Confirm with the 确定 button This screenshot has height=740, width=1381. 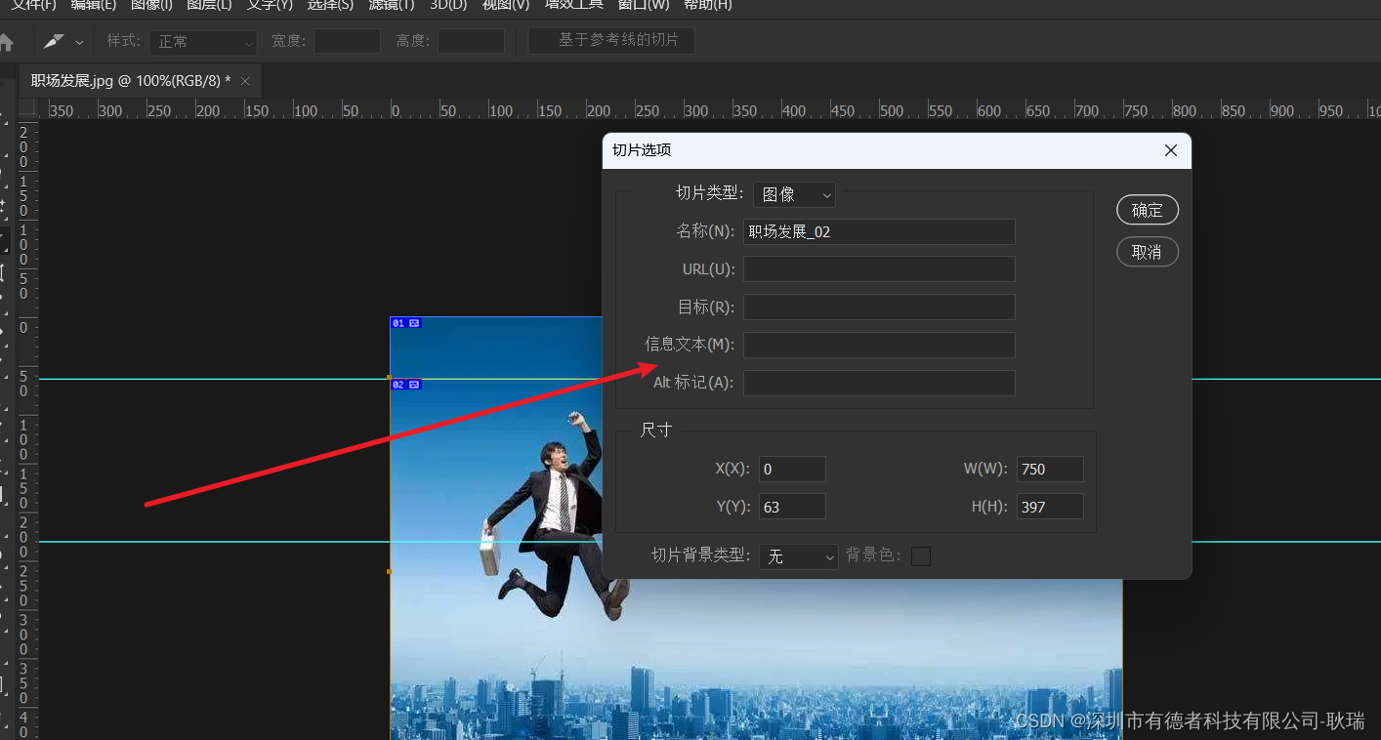[x=1148, y=210]
